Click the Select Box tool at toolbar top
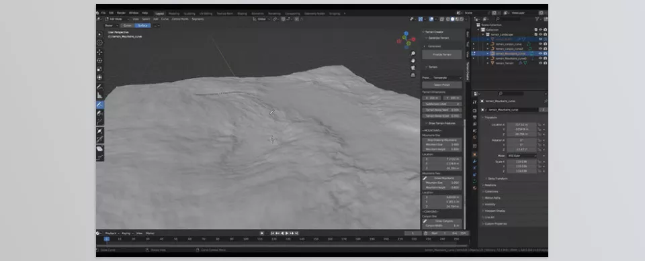Viewport: 645px width, 261px height. [99, 34]
